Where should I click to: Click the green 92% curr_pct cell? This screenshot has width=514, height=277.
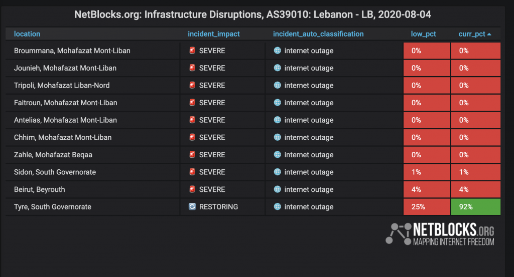click(x=476, y=207)
